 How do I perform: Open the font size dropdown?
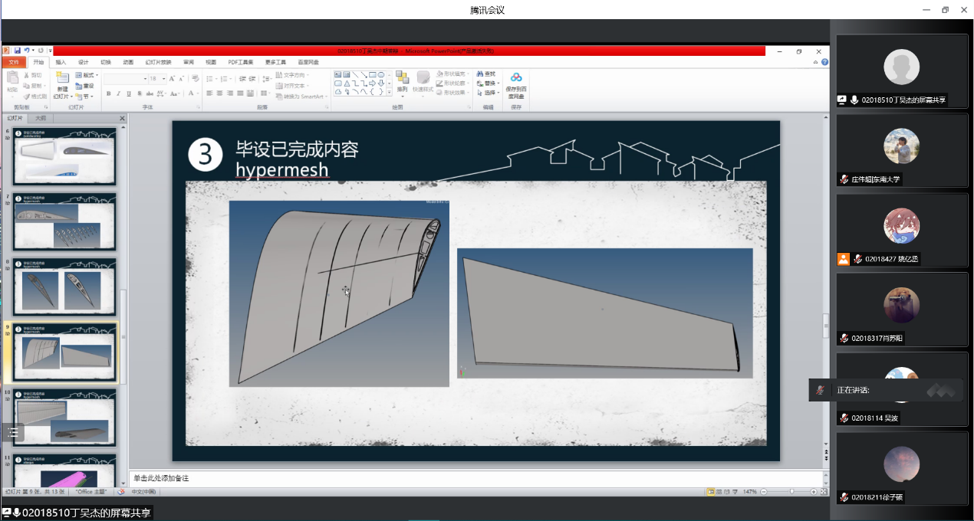click(x=163, y=79)
